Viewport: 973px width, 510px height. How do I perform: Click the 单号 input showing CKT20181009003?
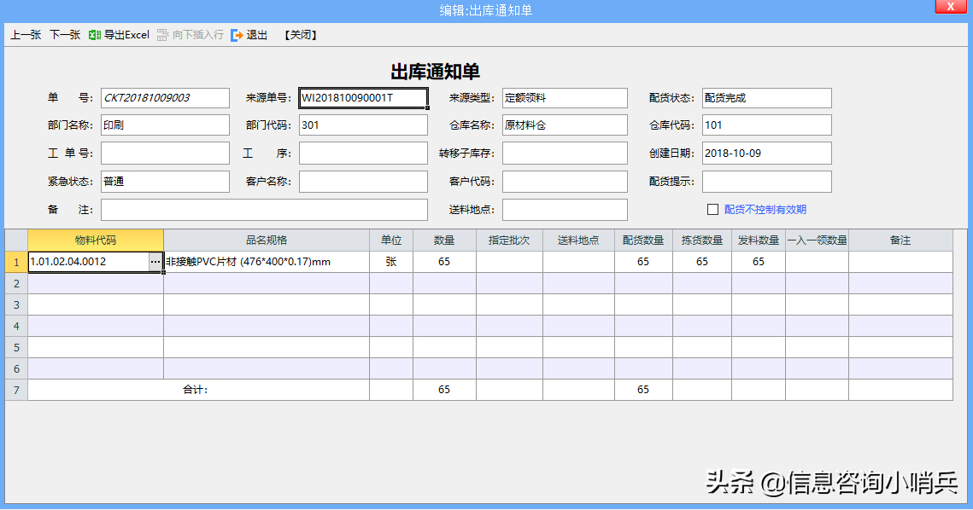pos(165,97)
